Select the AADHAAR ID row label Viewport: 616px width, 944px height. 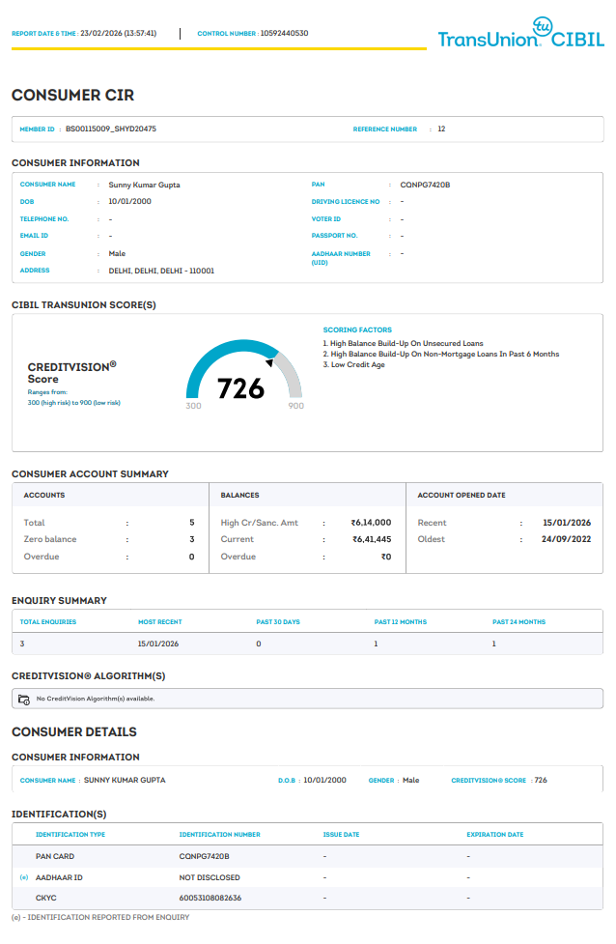click(x=59, y=877)
